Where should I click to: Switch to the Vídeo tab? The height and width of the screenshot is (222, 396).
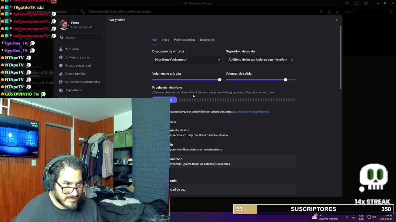(x=165, y=40)
